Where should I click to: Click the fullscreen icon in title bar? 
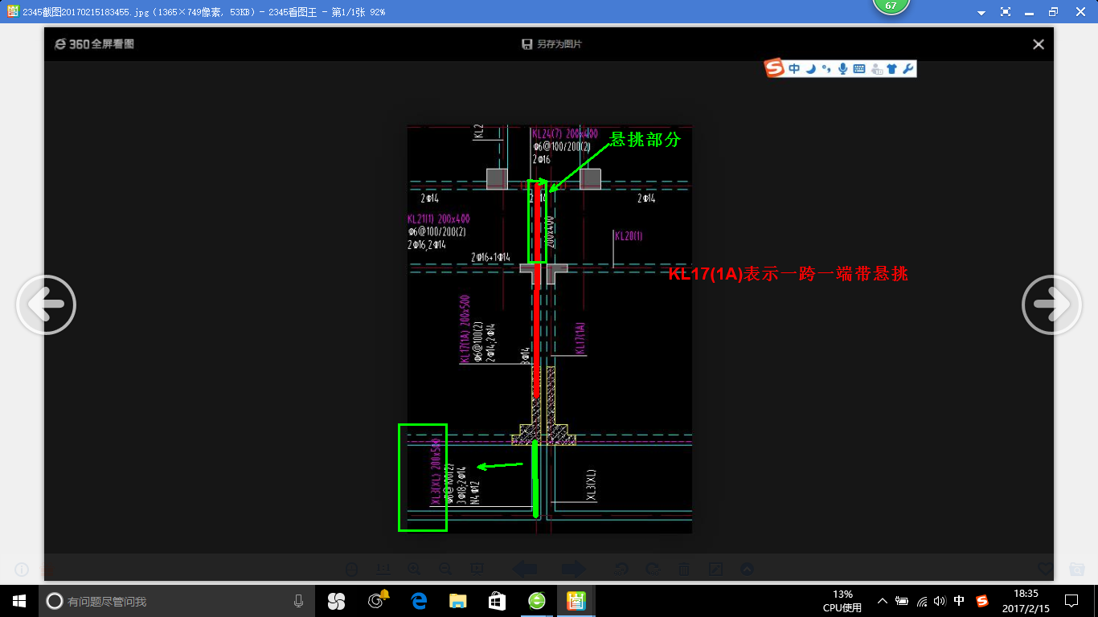tap(1006, 12)
